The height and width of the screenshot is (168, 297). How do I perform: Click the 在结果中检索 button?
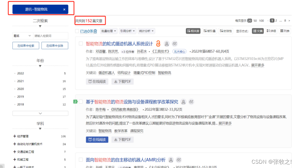click(x=26, y=46)
